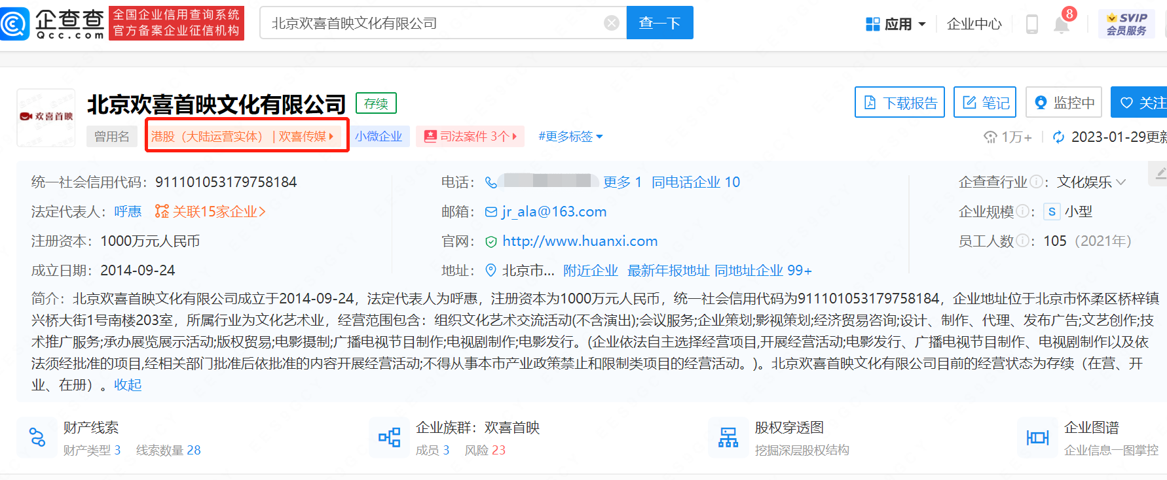
Task: Open 附近企业 link
Action: (590, 270)
